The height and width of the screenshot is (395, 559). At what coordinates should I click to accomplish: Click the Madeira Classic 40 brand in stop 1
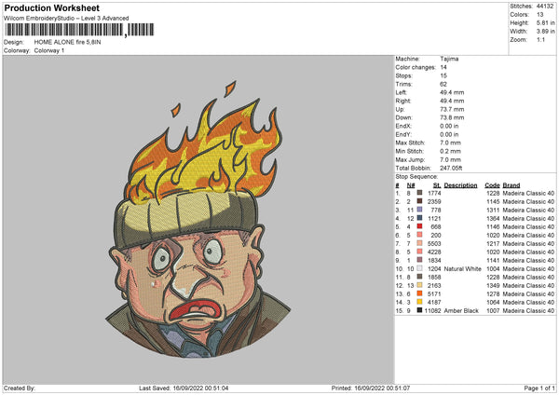coord(528,193)
